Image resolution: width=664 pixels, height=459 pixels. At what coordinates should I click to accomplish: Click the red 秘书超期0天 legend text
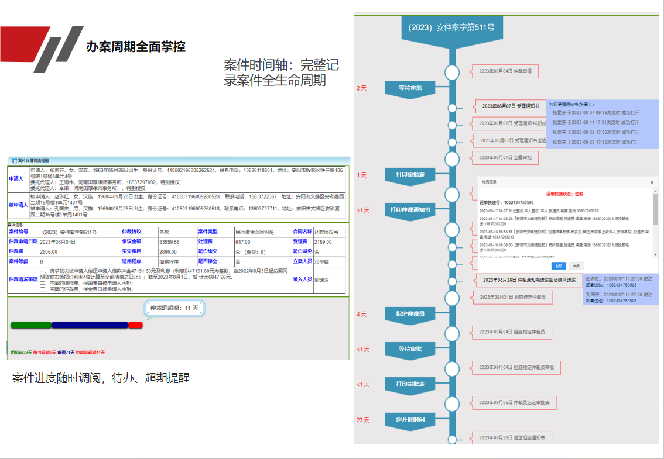tap(45, 353)
